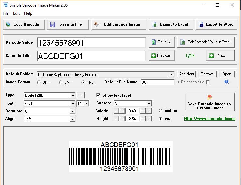The image size is (241, 185).
Task: Click the Export to Word document icon
Action: (x=201, y=24)
